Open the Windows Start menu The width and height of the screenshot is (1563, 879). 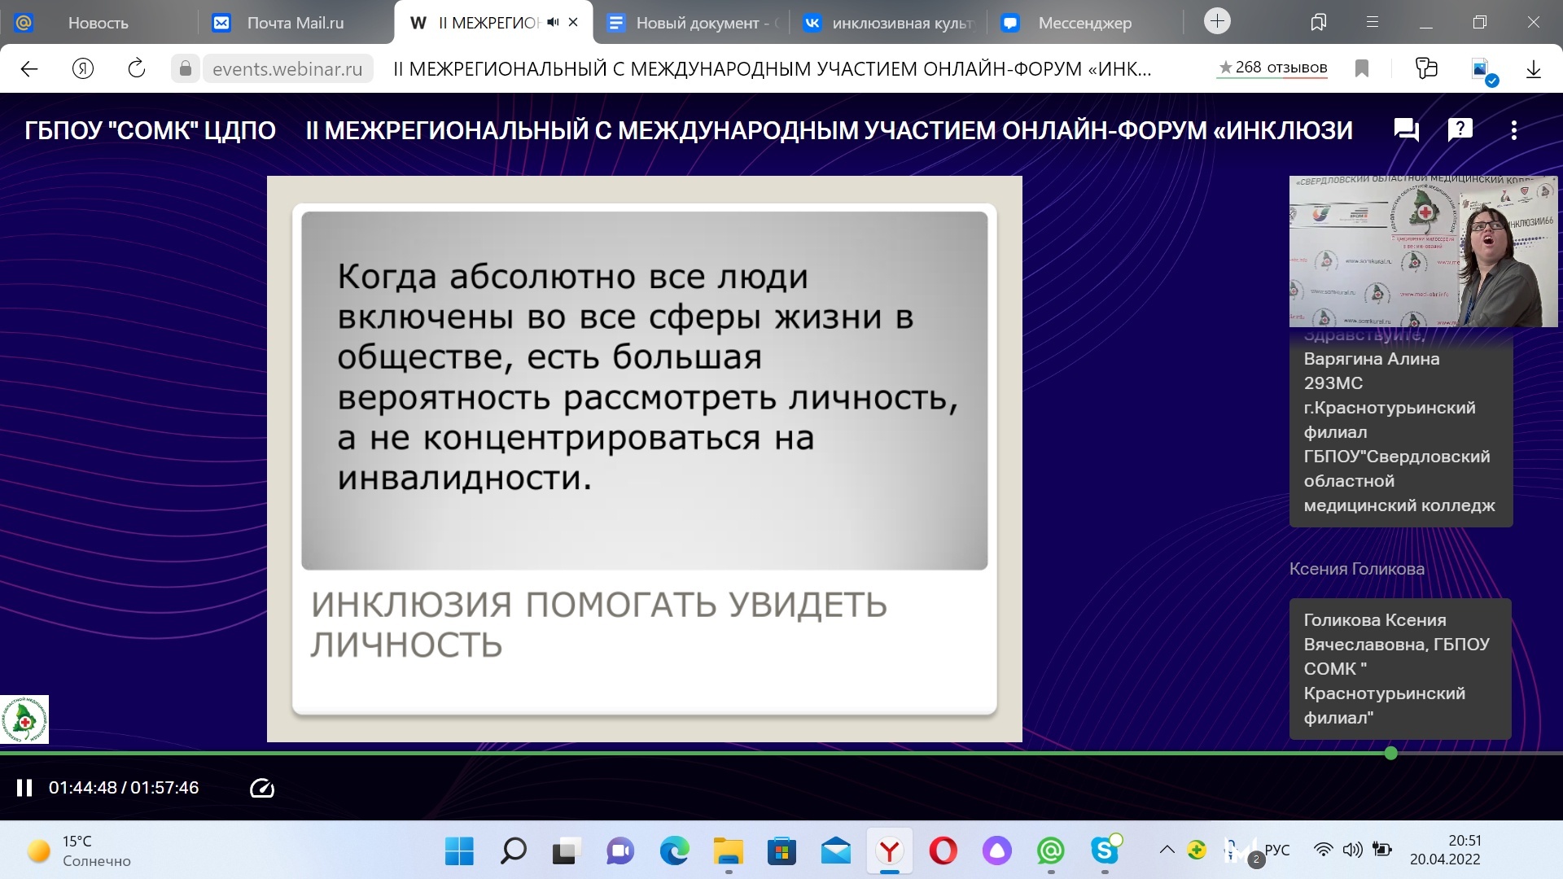[459, 851]
